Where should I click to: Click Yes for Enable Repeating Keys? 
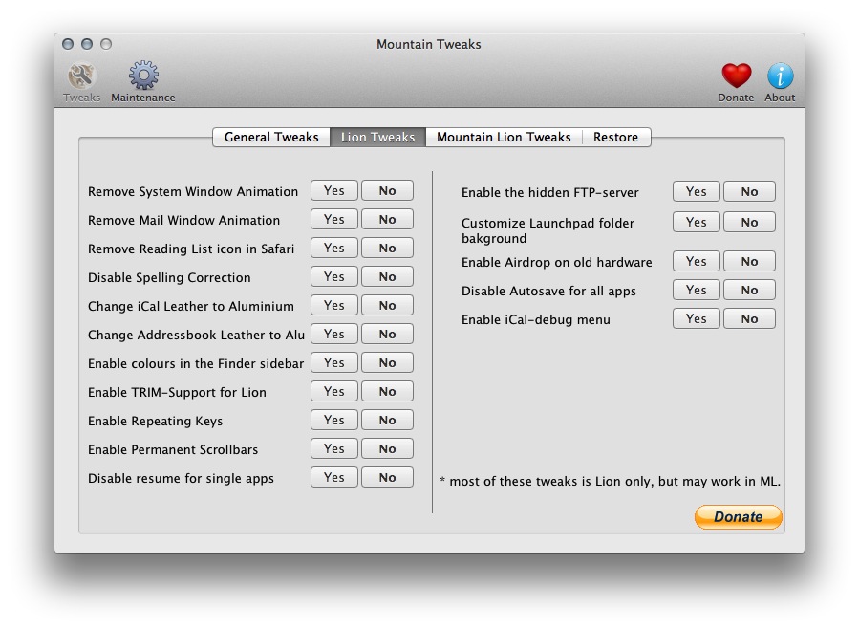pyautogui.click(x=334, y=420)
